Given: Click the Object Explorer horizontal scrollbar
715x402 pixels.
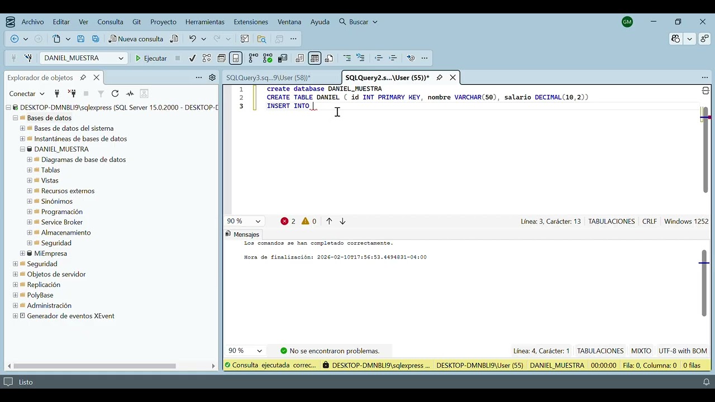Looking at the screenshot, I should 95,366.
